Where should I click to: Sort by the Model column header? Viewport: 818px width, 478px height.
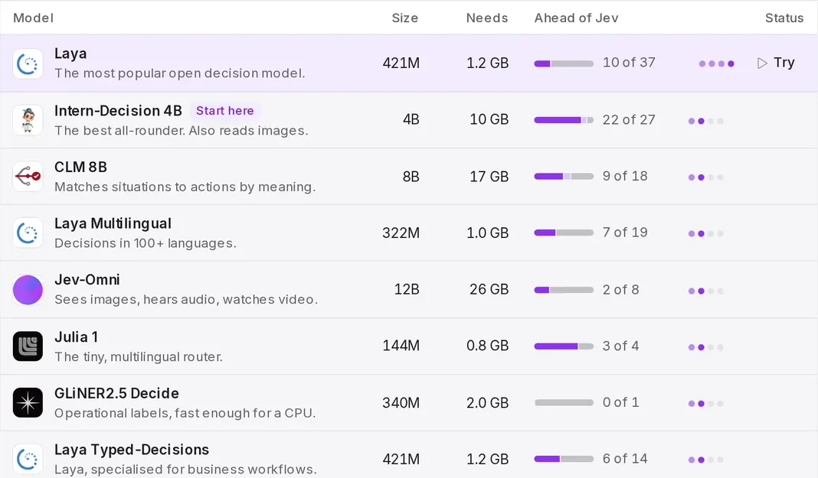tap(34, 18)
